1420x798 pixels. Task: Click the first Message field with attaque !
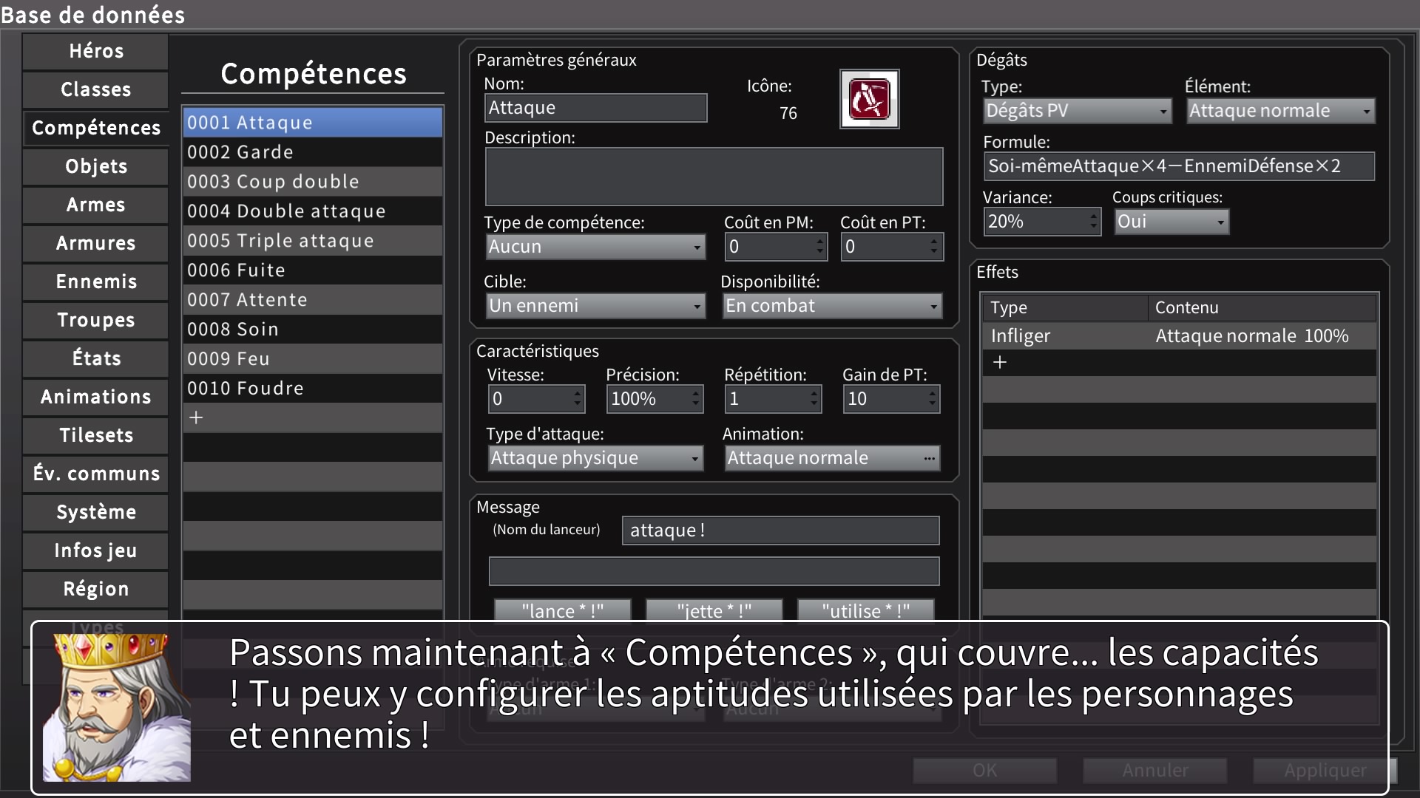tap(781, 531)
